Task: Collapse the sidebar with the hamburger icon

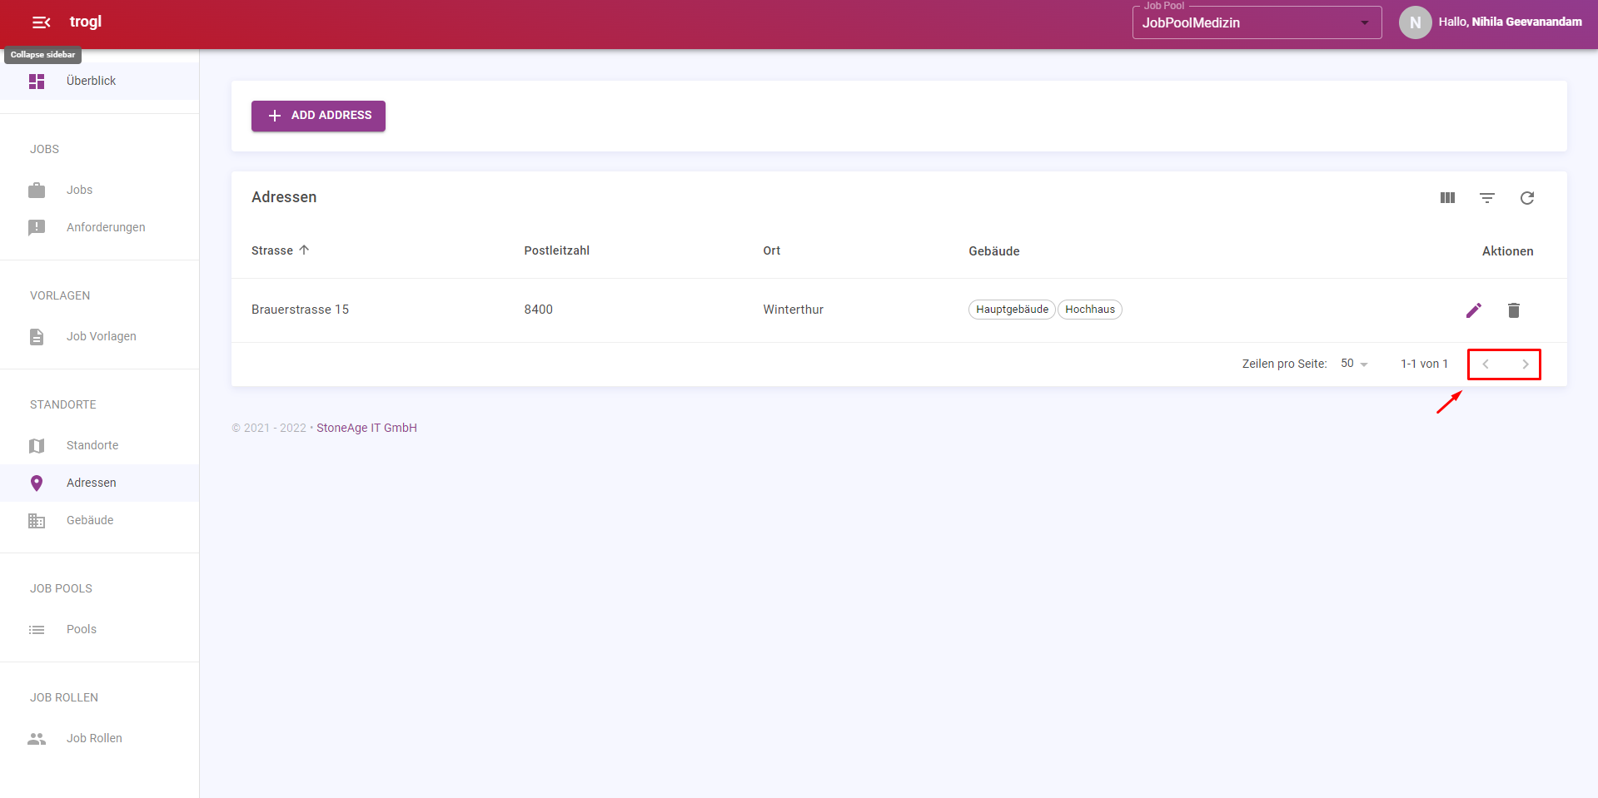Action: click(x=41, y=22)
